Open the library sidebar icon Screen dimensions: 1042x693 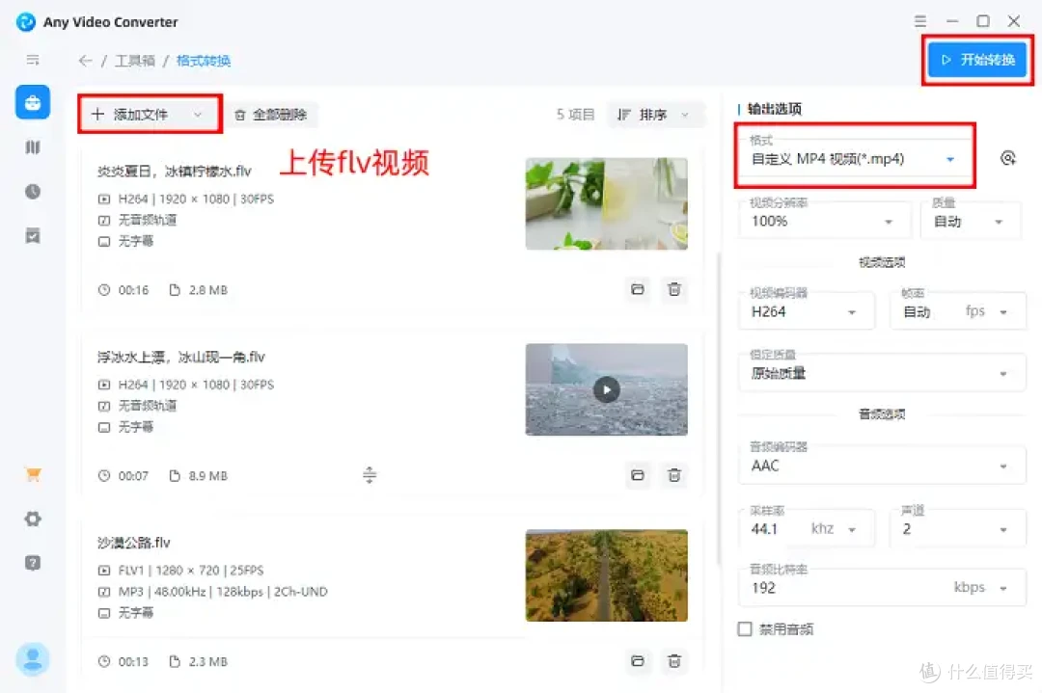(33, 147)
